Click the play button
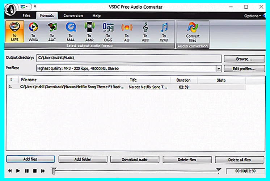The height and width of the screenshot is (181, 270). click(18, 171)
